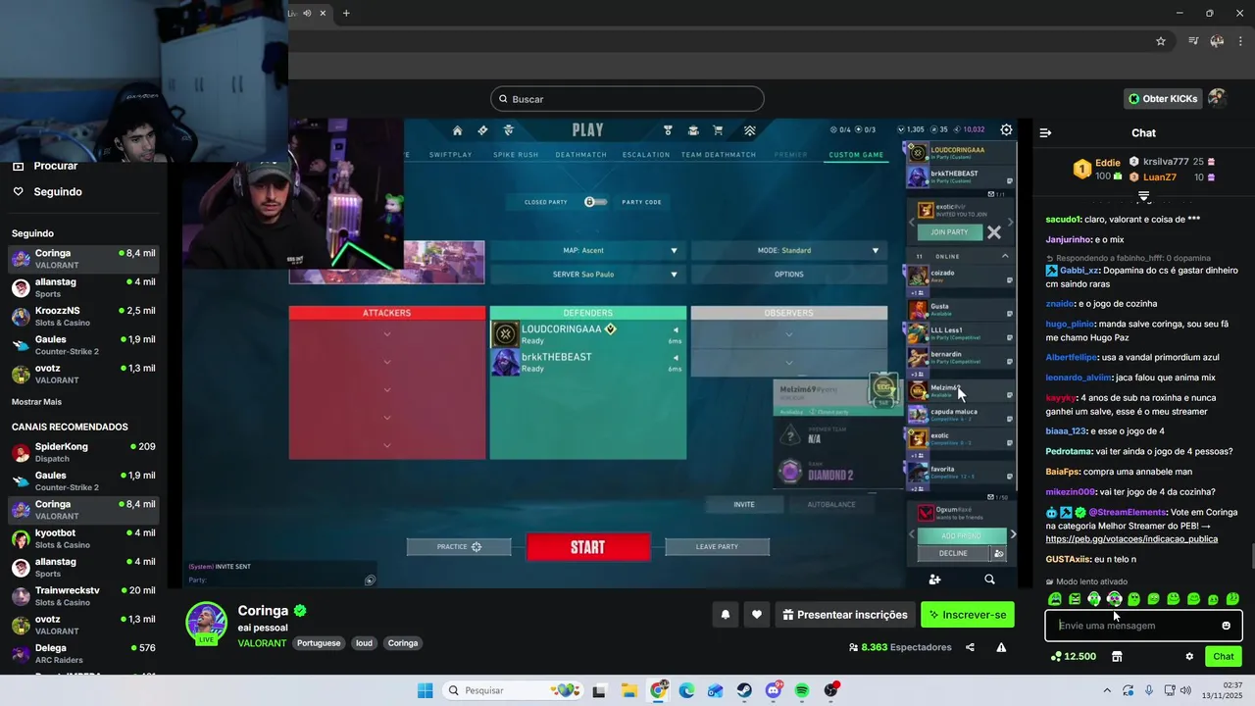Click the add friend icon in Valorant

(x=934, y=580)
